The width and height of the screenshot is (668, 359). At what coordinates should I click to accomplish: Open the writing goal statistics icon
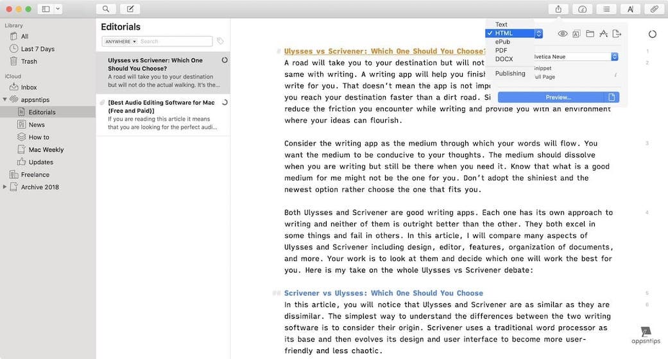tap(582, 9)
